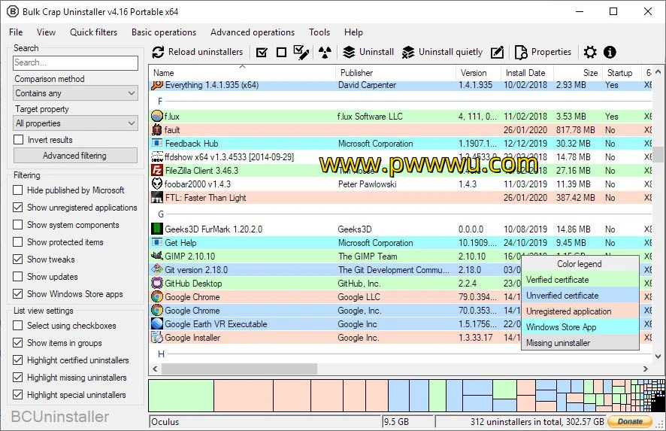Image resolution: width=666 pixels, height=431 pixels.
Task: Open the Help menu
Action: click(x=353, y=32)
